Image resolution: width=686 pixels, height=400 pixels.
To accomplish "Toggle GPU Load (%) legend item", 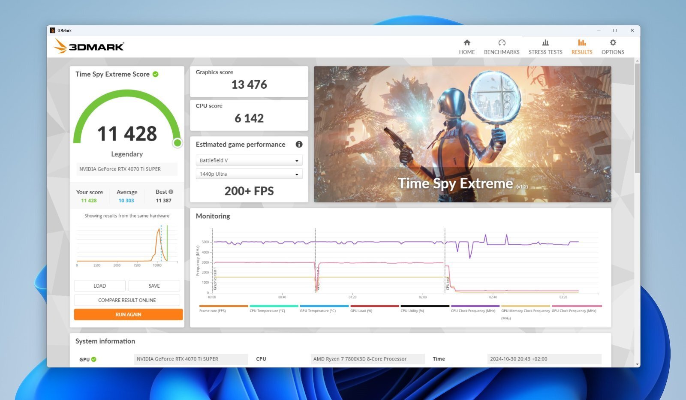I will click(374, 309).
